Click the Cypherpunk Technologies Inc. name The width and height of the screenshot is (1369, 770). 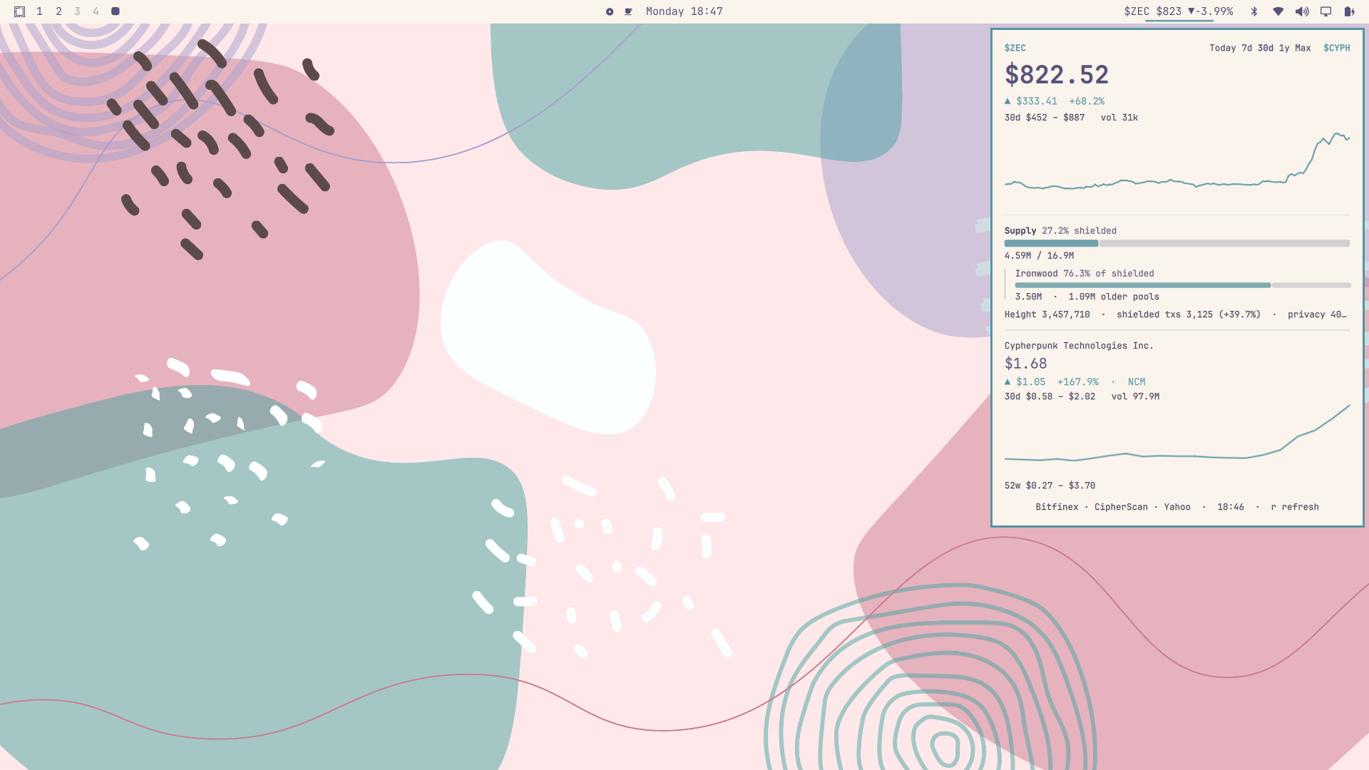point(1079,346)
